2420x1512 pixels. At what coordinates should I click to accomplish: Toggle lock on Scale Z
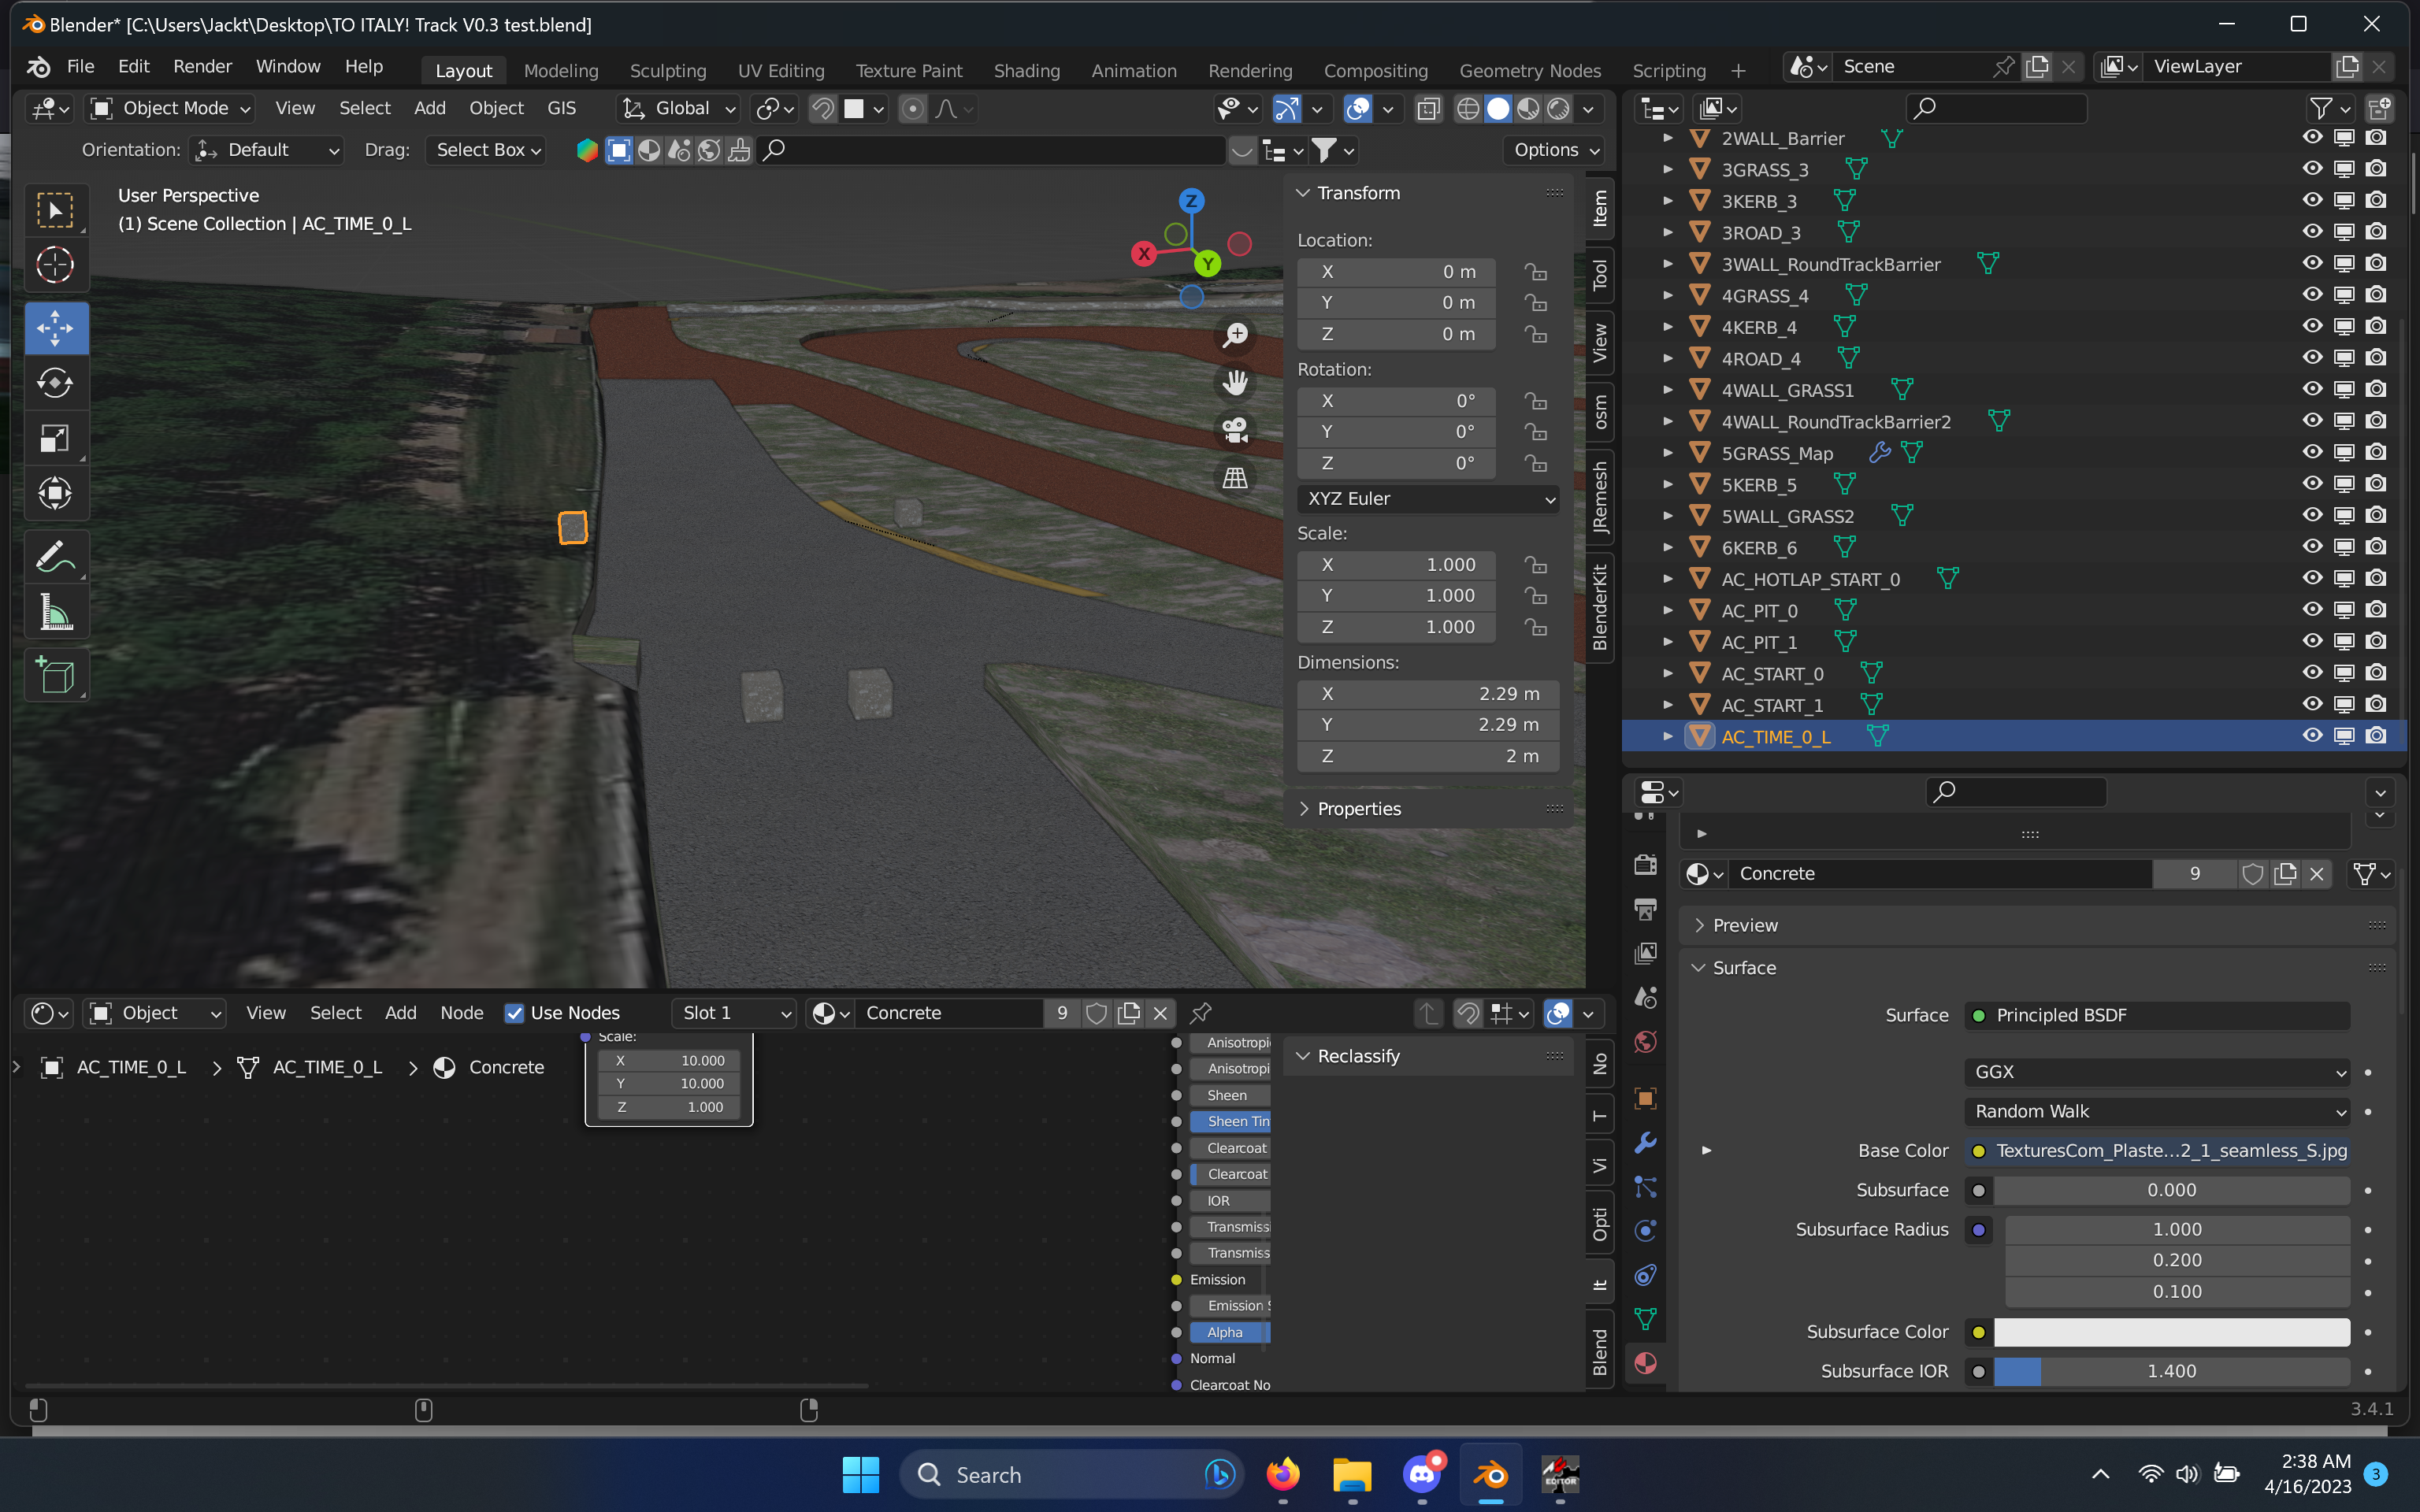coord(1535,627)
